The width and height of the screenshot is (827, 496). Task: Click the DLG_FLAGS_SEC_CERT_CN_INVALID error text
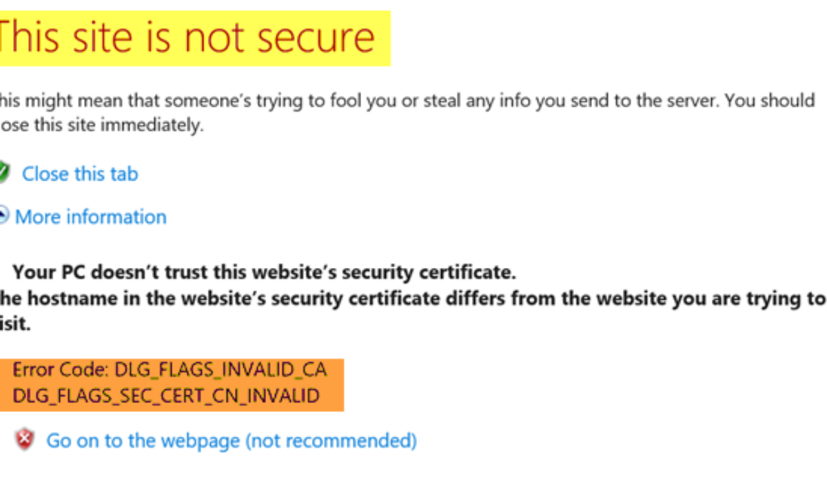[x=166, y=395]
